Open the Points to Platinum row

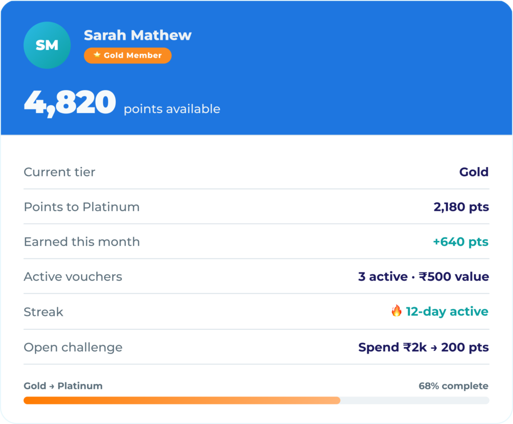tap(256, 207)
